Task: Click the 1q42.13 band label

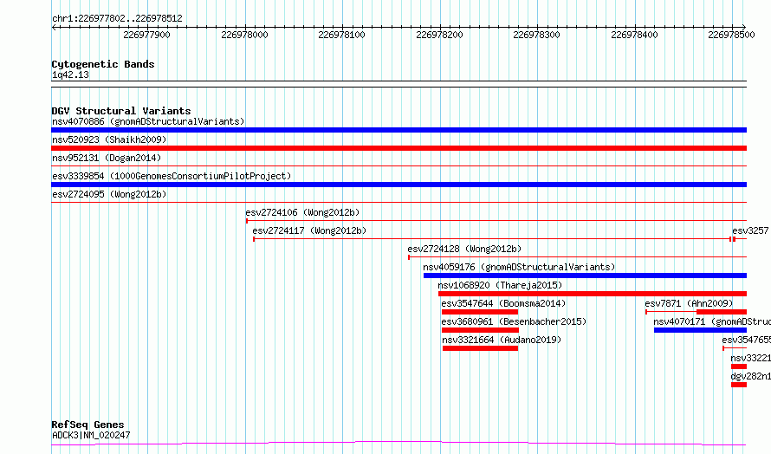Action: point(70,75)
